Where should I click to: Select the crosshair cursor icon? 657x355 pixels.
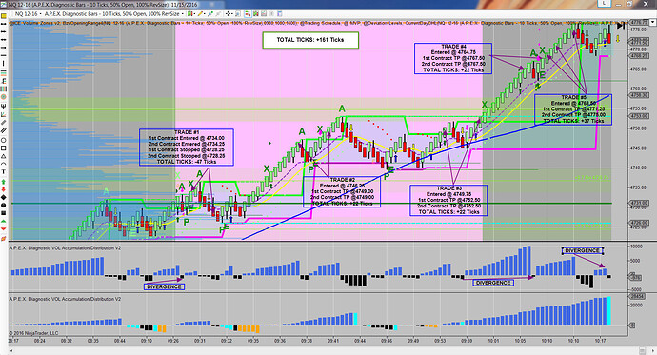(x=228, y=14)
